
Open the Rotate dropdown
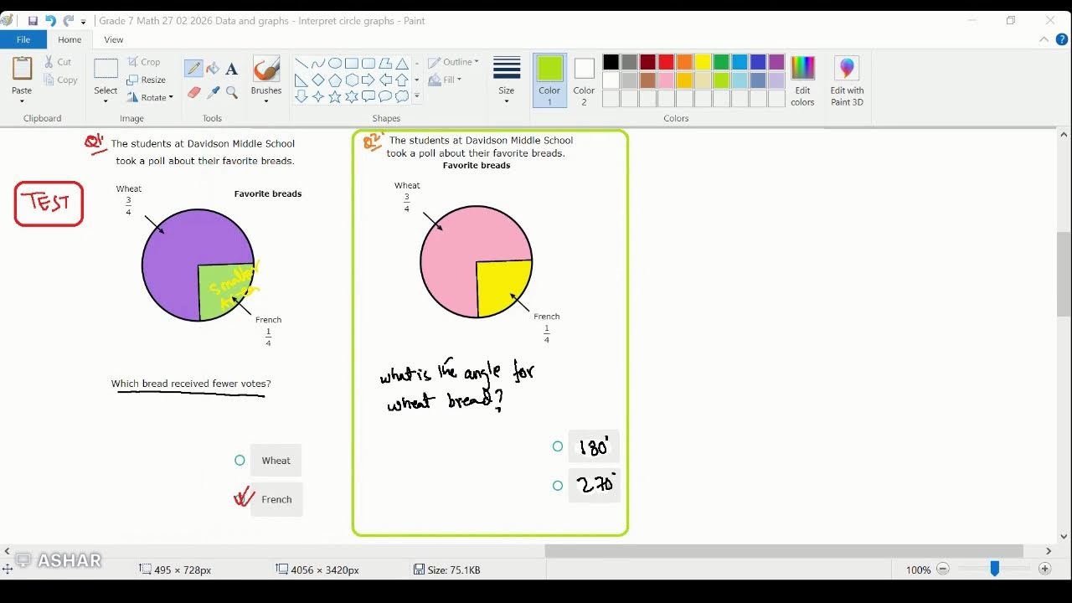pos(150,97)
